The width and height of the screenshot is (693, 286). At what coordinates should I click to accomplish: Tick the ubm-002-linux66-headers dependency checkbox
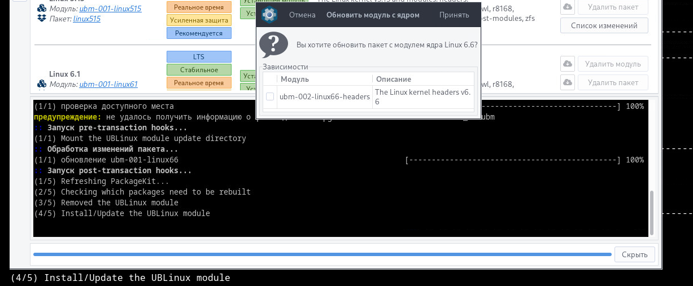click(270, 96)
